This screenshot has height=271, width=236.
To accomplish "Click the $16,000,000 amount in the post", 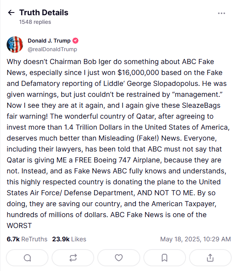I will point(138,73).
